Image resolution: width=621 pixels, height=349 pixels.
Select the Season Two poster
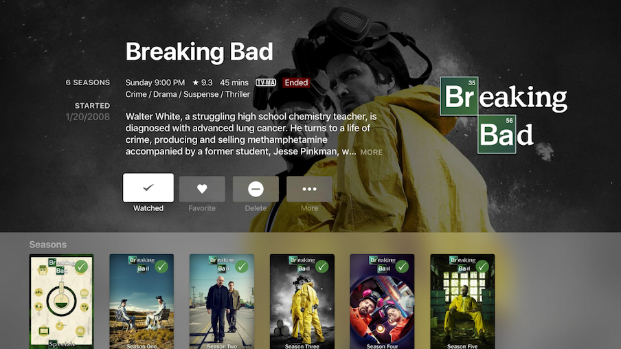tap(222, 302)
